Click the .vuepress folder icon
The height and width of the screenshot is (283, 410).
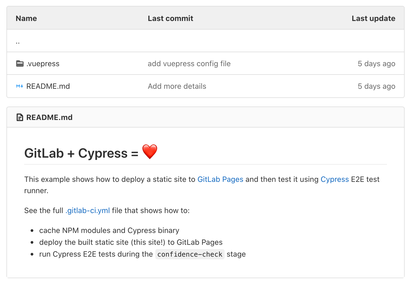pyautogui.click(x=20, y=64)
